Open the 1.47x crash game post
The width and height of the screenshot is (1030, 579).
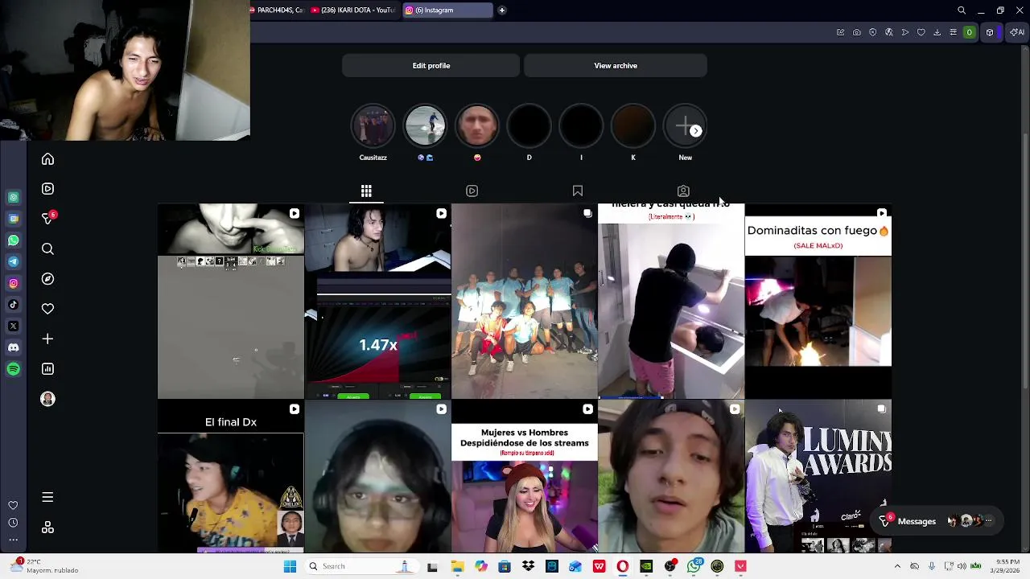pyautogui.click(x=377, y=302)
